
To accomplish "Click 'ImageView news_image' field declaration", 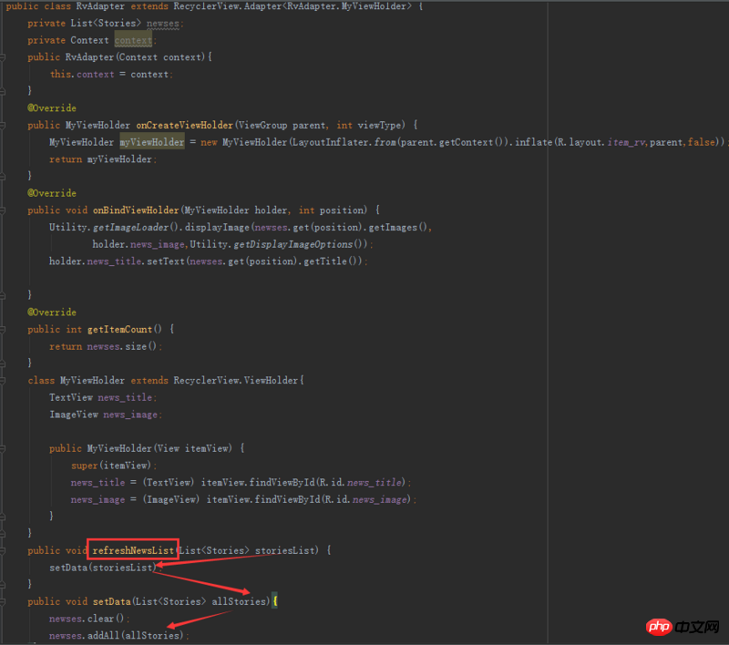I will pyautogui.click(x=104, y=415).
